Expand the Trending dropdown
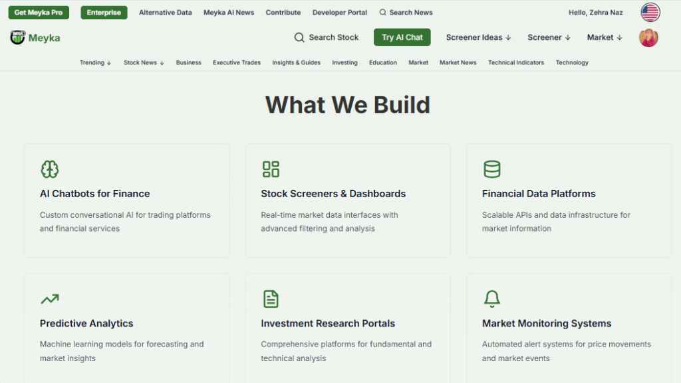681x383 pixels. point(95,62)
